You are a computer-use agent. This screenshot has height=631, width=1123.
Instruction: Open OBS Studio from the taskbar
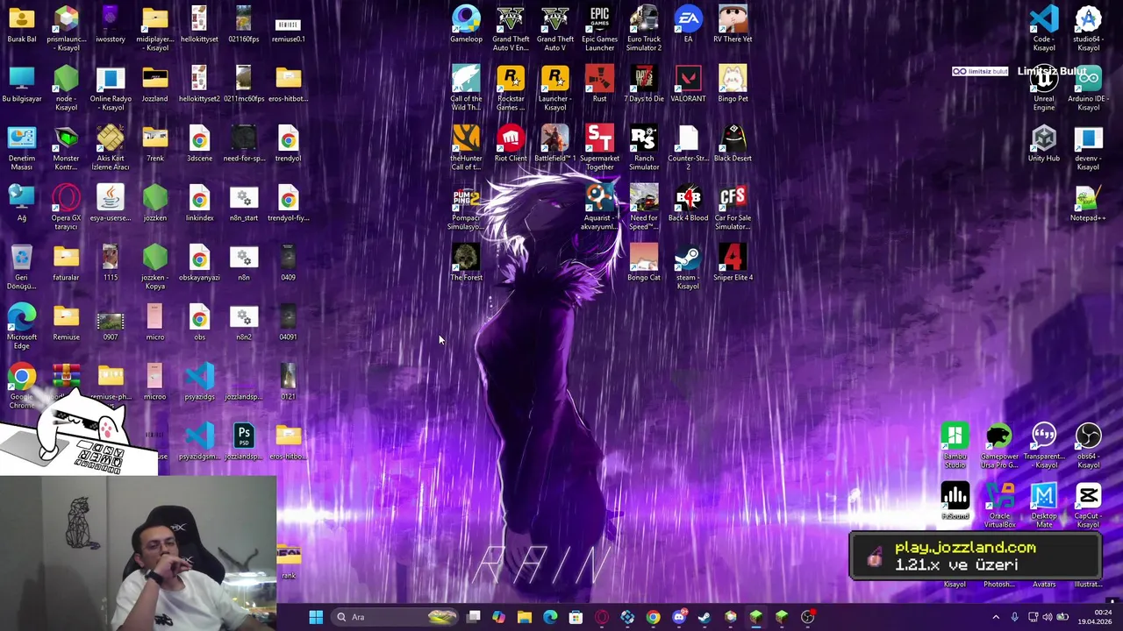807,617
